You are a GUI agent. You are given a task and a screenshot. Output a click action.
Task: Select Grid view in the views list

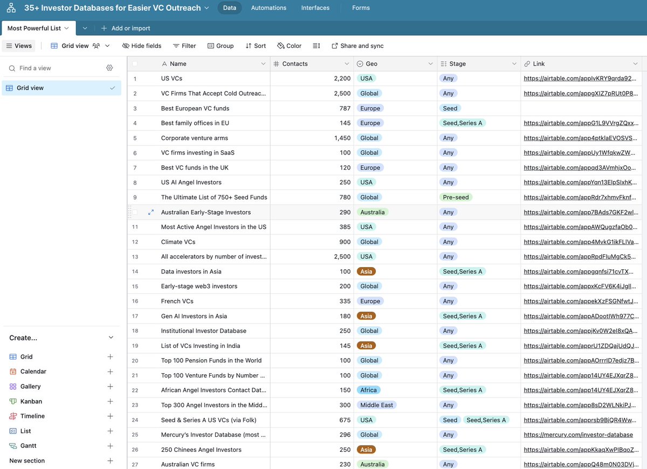61,88
